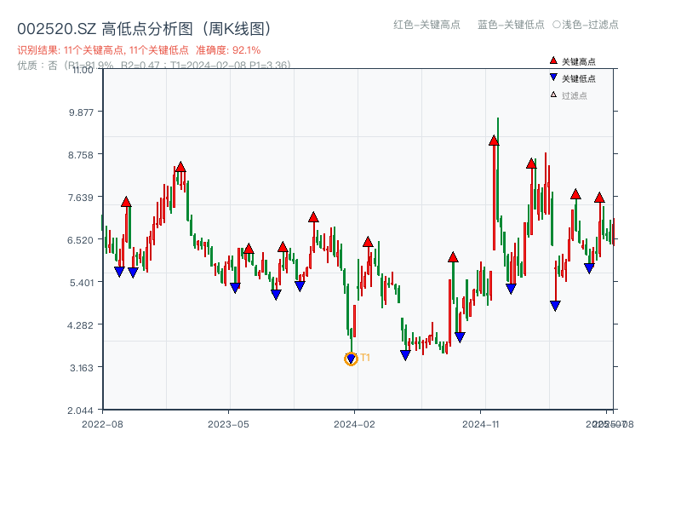The width and height of the screenshot is (681, 511).
Task: Click the 2.044 y-axis label
Action: coord(81,411)
